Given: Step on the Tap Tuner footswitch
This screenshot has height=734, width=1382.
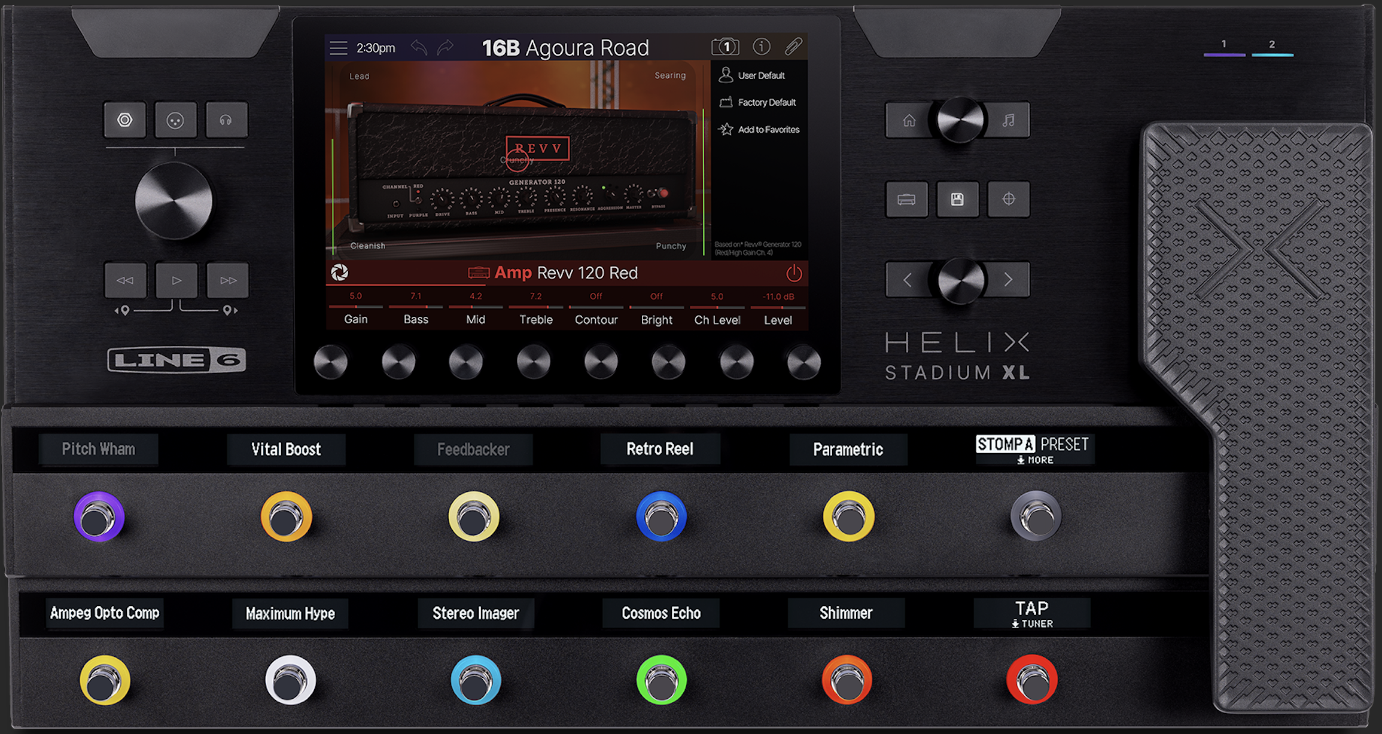Looking at the screenshot, I should point(1032,680).
